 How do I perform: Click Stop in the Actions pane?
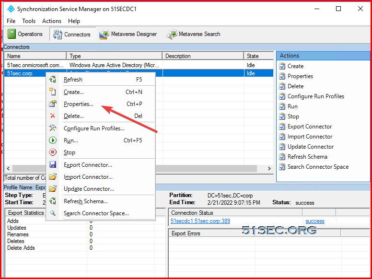coord(293,116)
